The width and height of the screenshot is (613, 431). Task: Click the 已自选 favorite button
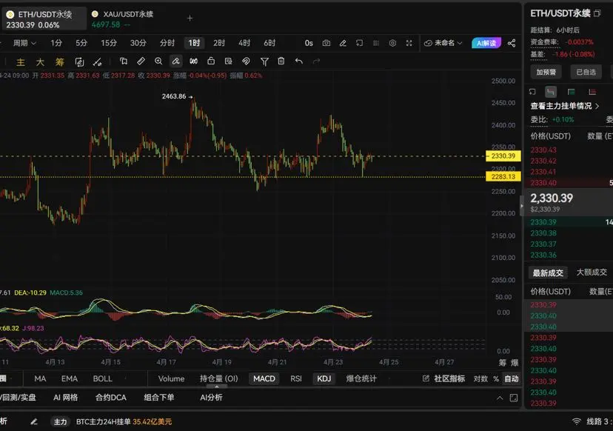pyautogui.click(x=586, y=72)
